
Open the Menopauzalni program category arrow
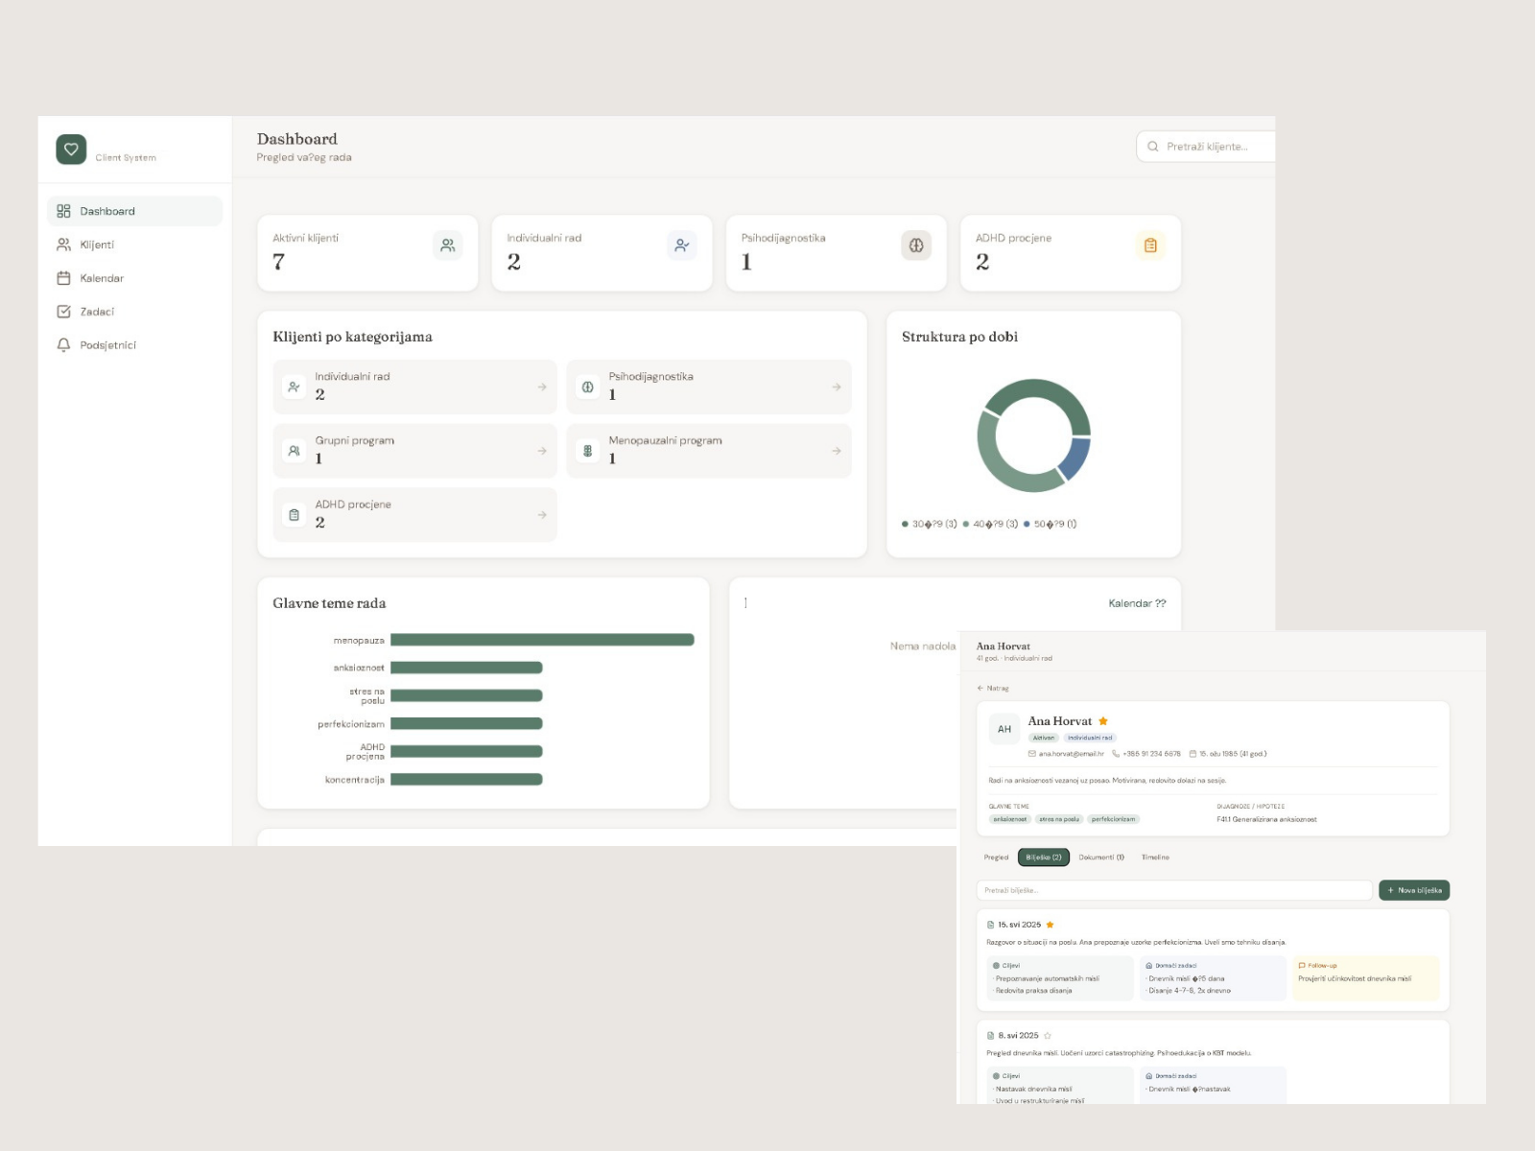tap(837, 451)
